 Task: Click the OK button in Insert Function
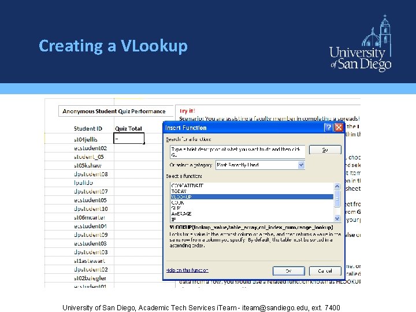(x=289, y=271)
